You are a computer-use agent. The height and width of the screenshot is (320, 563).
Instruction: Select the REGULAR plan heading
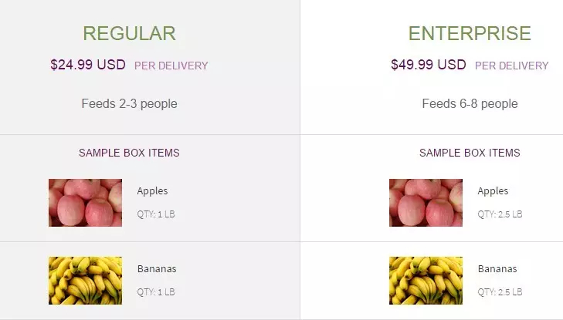[x=129, y=33]
